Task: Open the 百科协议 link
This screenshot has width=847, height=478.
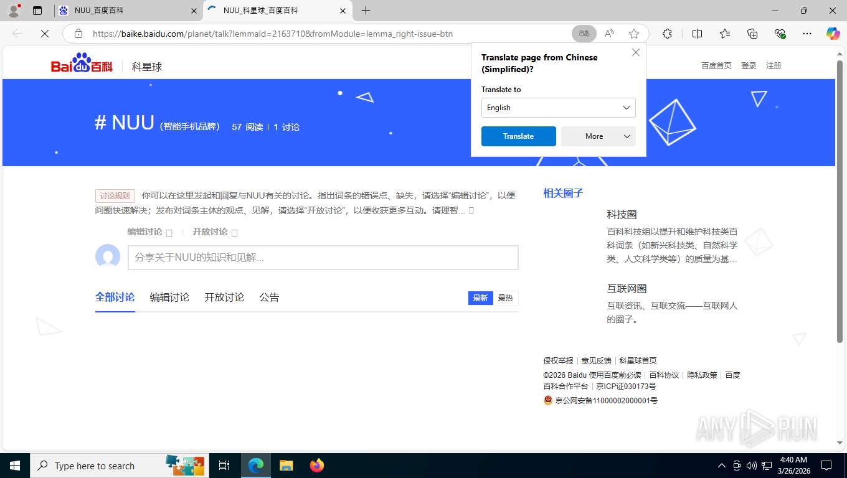Action: pos(664,375)
